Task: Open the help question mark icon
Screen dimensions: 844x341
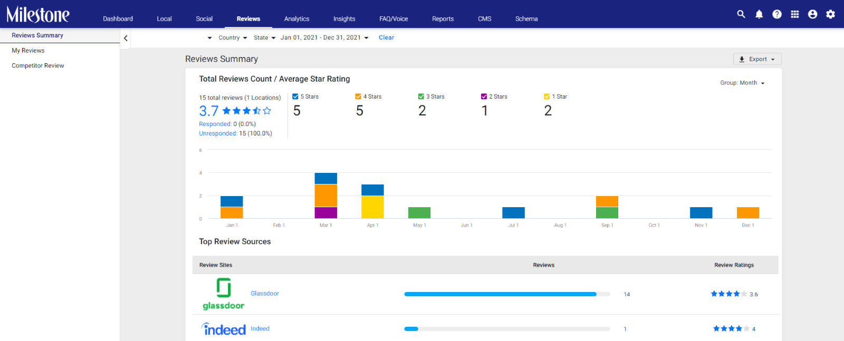Action: 777,14
